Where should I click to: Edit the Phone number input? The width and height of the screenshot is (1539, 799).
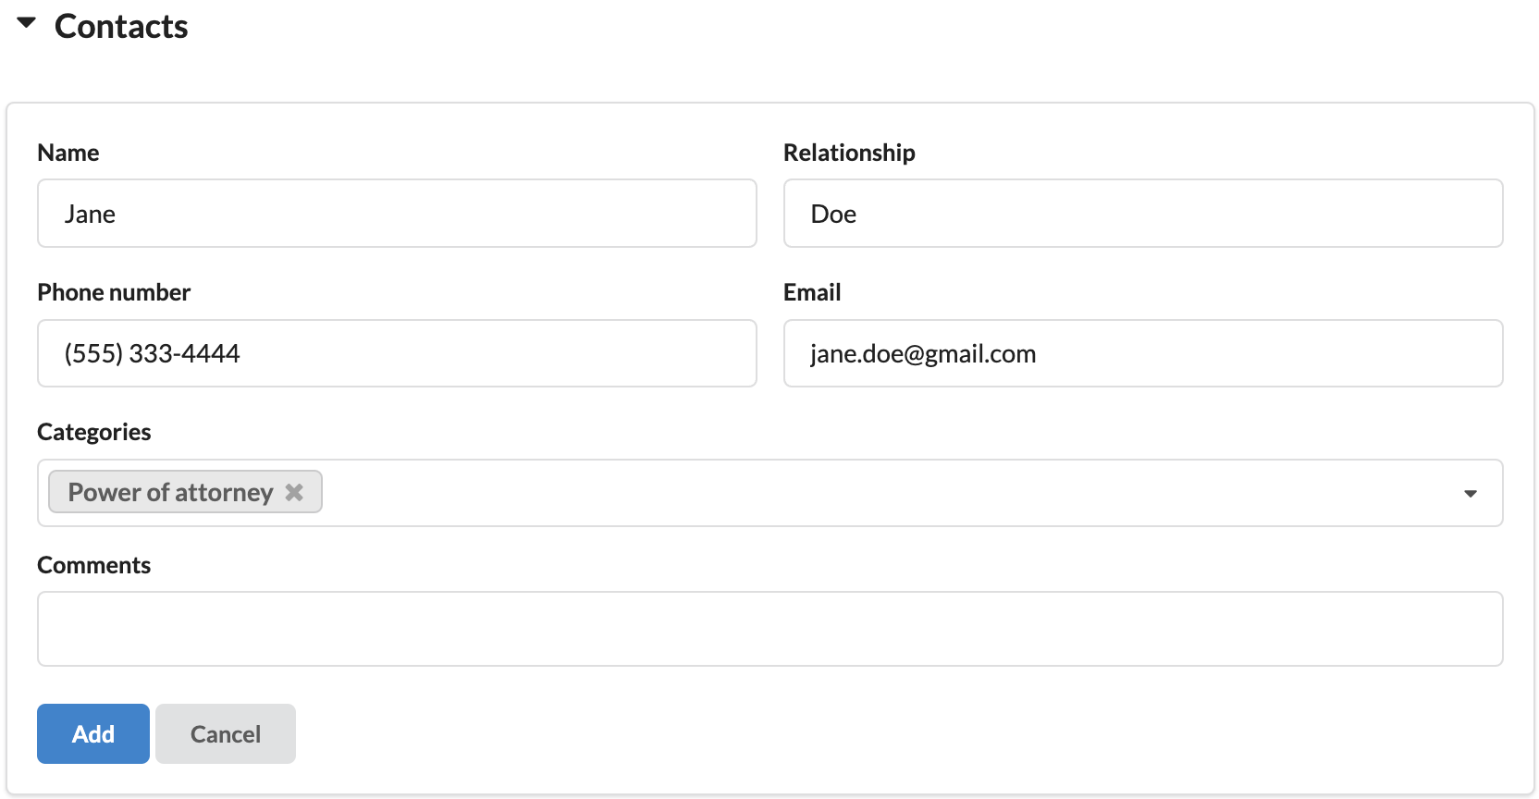(397, 353)
